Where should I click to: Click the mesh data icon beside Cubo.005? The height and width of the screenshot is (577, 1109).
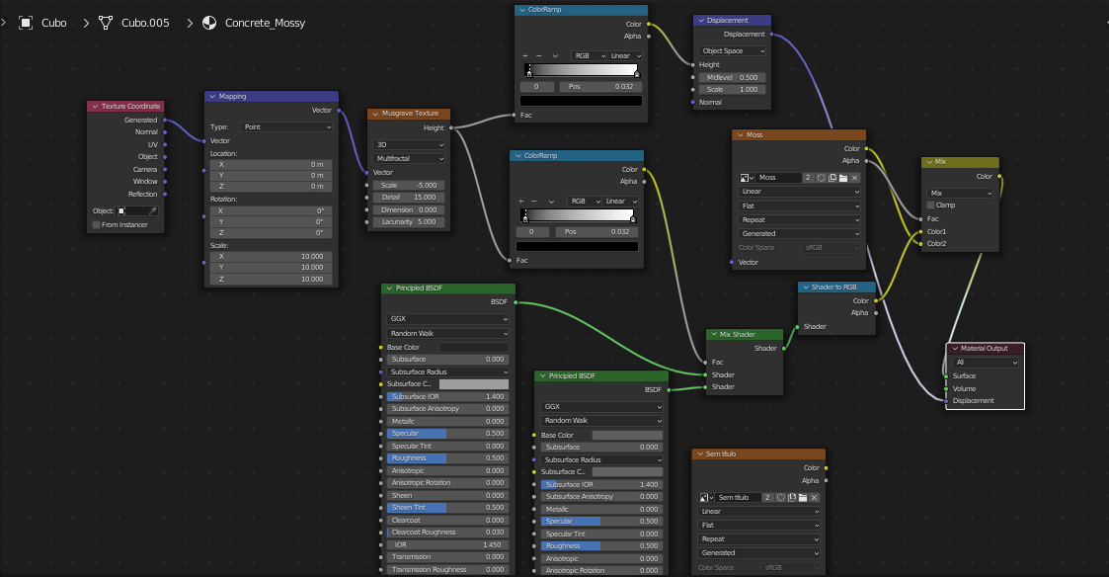(105, 23)
